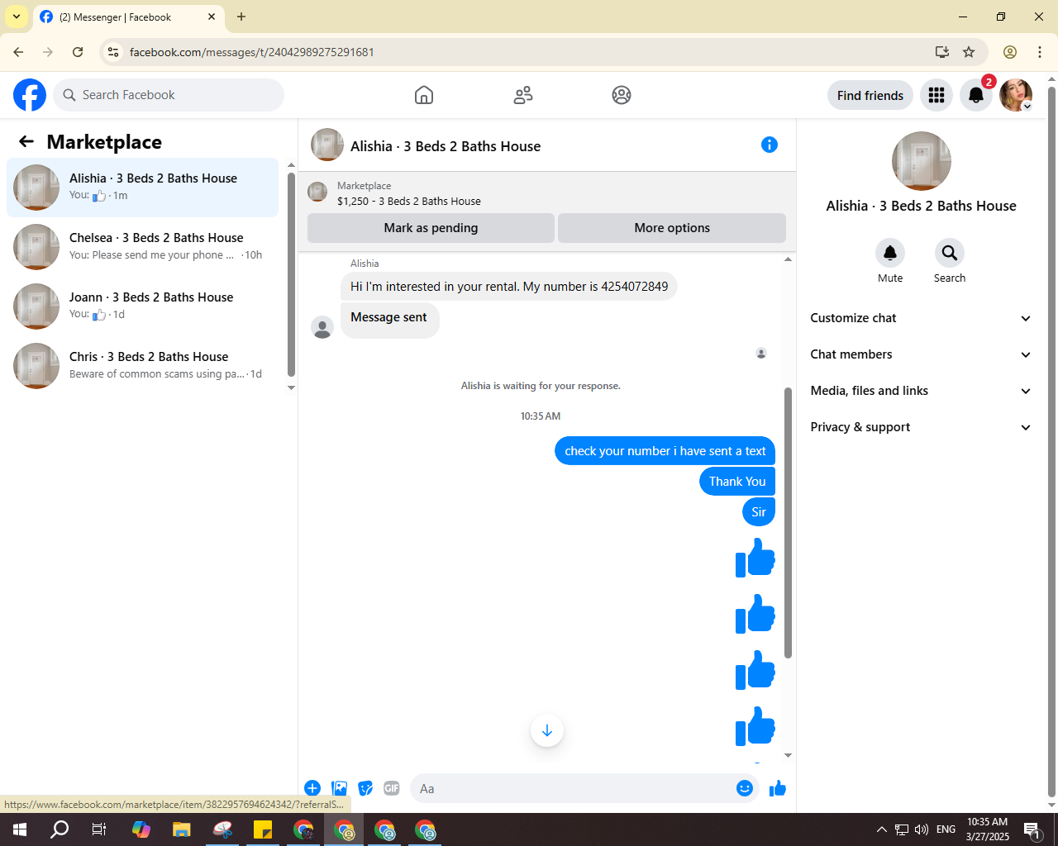Go to the Home feed icon
This screenshot has height=846, width=1058.
tap(424, 95)
